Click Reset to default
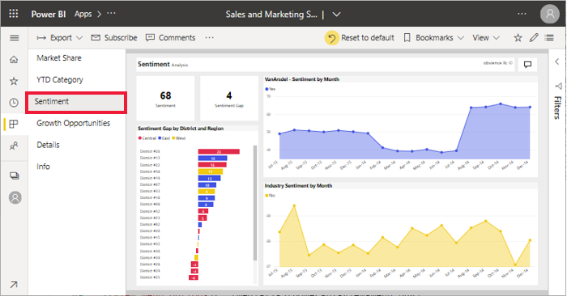 [360, 38]
